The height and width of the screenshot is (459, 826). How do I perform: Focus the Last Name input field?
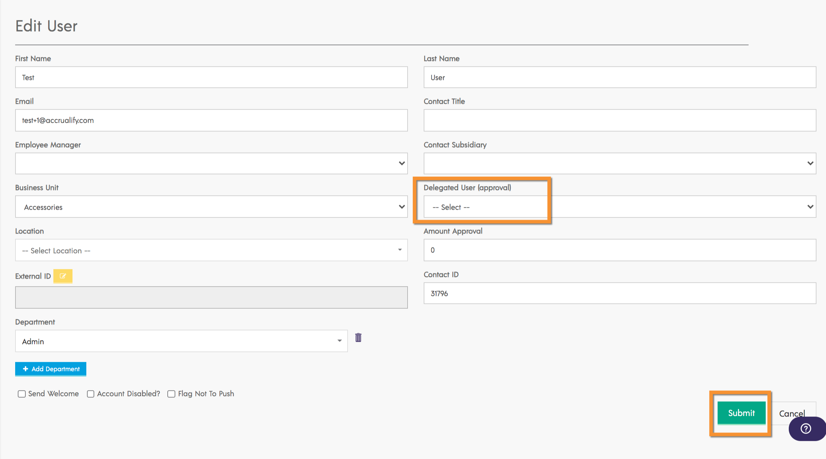[x=619, y=77]
